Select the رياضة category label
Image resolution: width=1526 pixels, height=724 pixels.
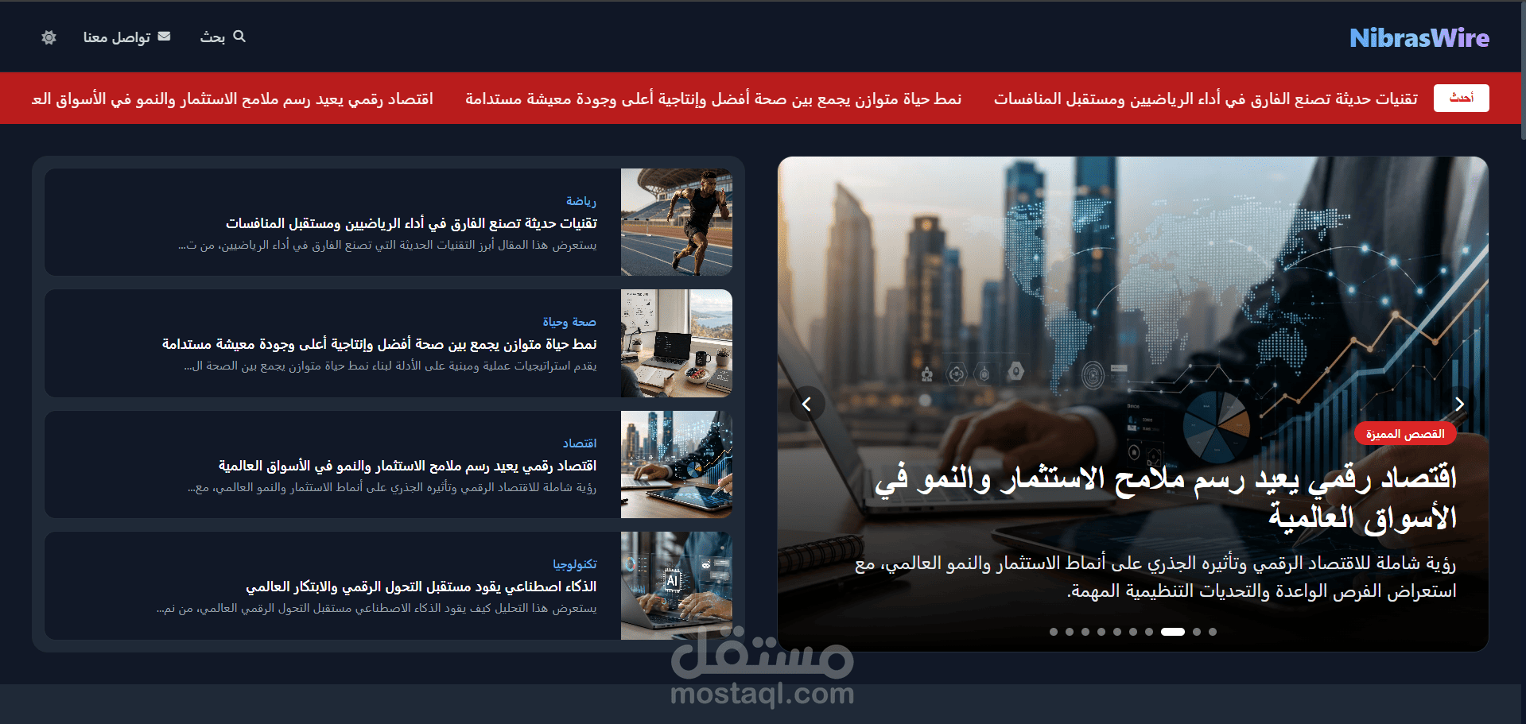[581, 201]
